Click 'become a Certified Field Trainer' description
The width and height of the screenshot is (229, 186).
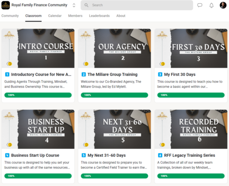[114, 165]
